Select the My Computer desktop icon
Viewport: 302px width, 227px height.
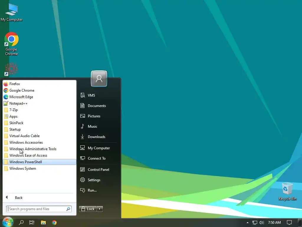click(12, 12)
